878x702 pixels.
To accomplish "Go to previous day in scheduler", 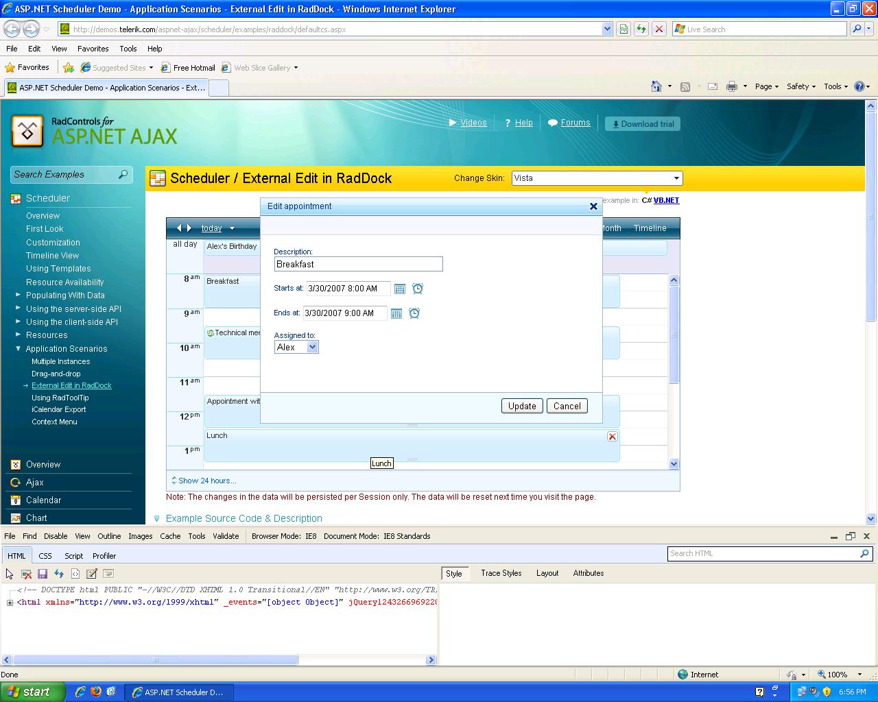I will (179, 228).
